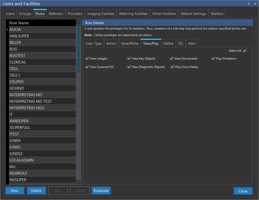Switch to the Providers tab

coord(75,14)
